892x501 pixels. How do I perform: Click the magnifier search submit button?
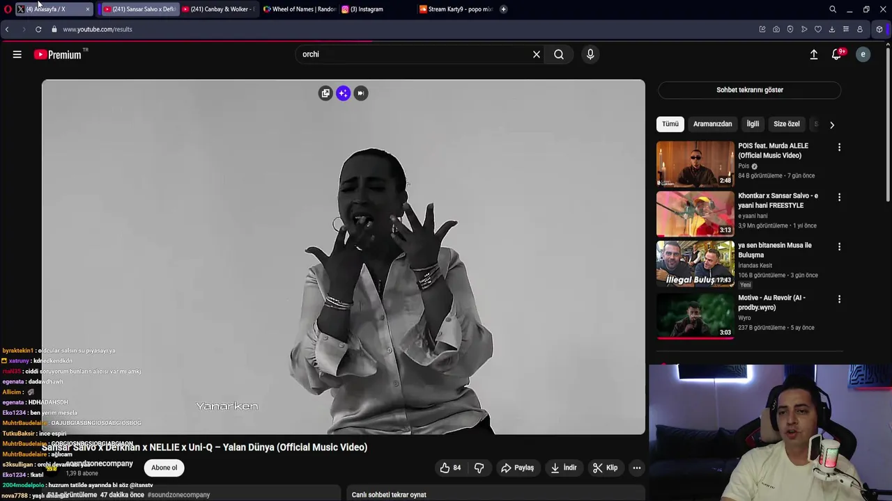point(559,54)
